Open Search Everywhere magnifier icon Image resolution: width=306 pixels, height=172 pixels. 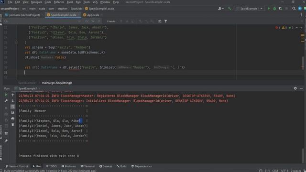click(294, 9)
